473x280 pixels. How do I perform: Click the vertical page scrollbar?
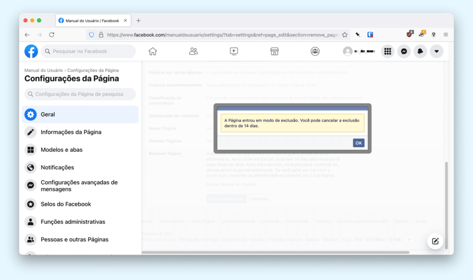tap(446, 205)
